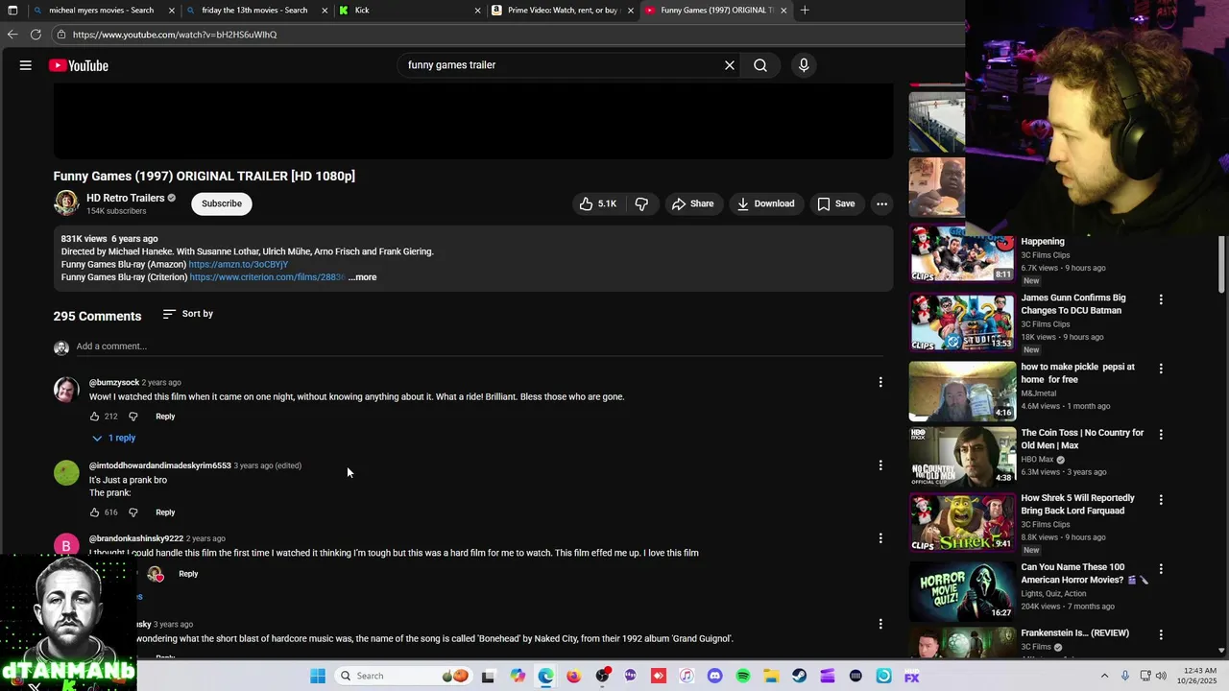1229x691 pixels.
Task: Open the YouTube hamburger guide menu
Action: [26, 65]
